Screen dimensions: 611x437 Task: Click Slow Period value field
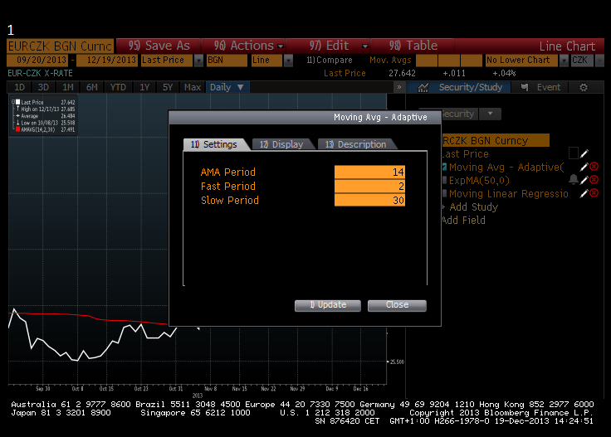pyautogui.click(x=369, y=201)
